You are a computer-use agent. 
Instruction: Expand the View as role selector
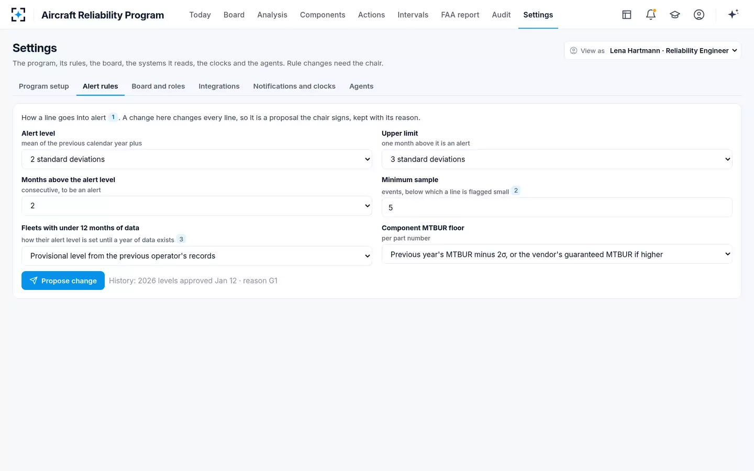point(652,51)
